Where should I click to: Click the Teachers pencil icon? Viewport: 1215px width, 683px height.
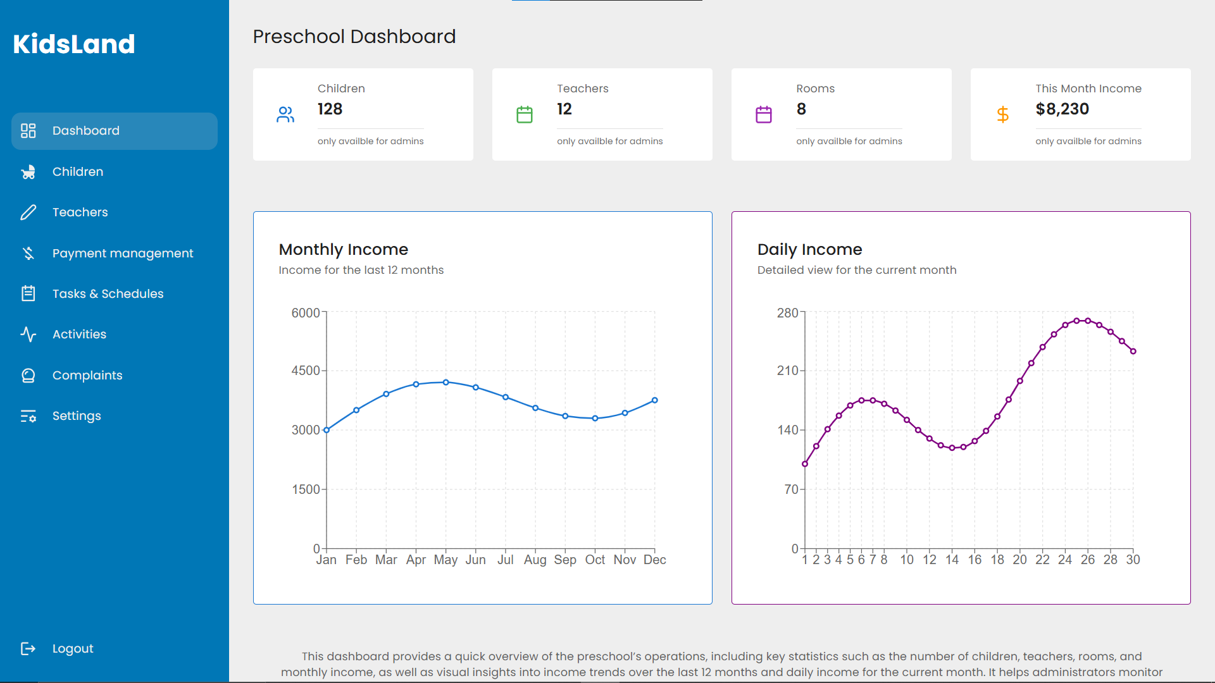[28, 212]
